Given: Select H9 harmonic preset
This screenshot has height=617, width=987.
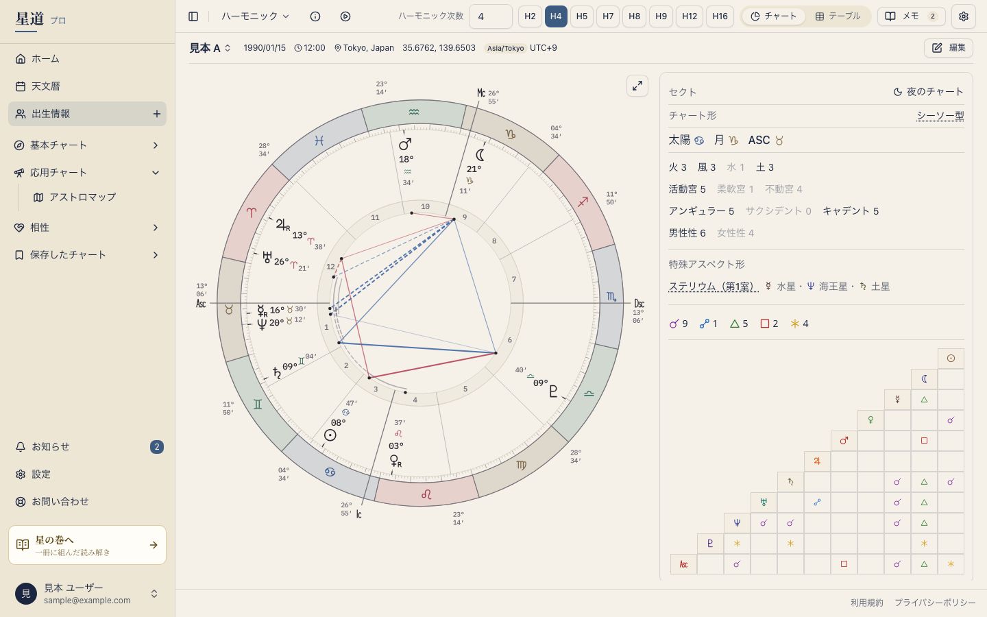Looking at the screenshot, I should pyautogui.click(x=661, y=16).
